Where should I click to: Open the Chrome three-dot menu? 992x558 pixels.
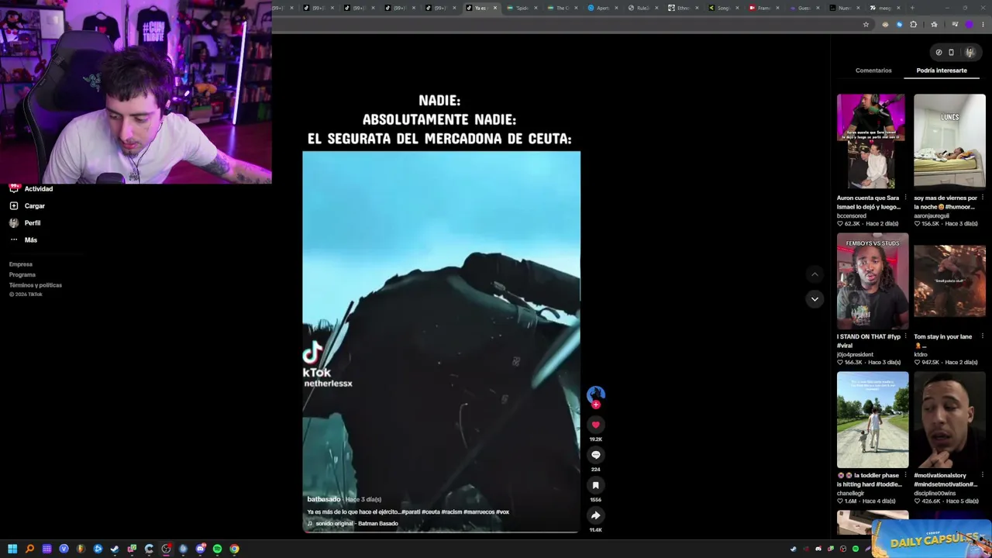point(983,24)
